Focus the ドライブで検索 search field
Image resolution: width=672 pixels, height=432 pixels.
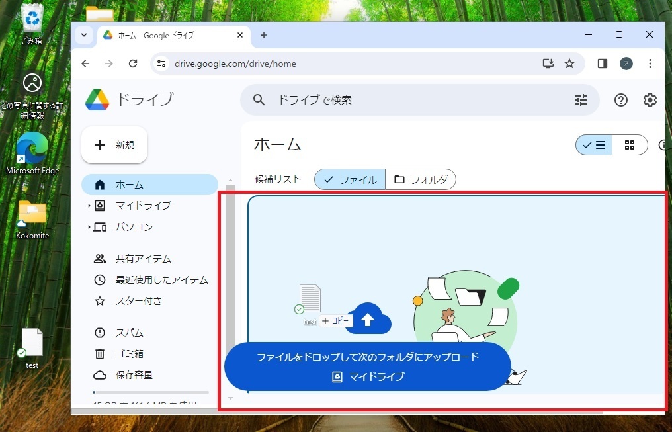click(x=420, y=100)
